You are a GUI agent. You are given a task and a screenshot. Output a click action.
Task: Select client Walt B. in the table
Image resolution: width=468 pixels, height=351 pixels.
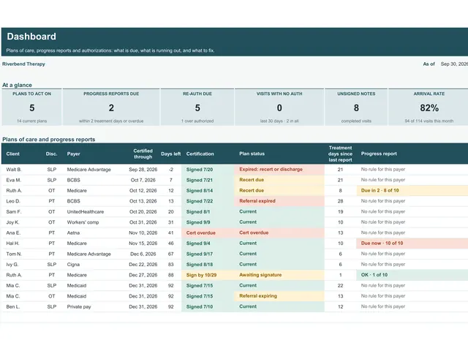pyautogui.click(x=14, y=170)
